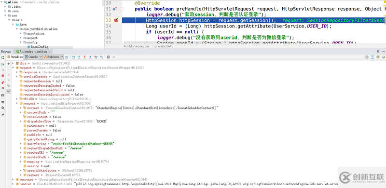Toggle the glasses watches-in-variables button
Image resolution: width=386 pixels, height=188 pixels.
pyautogui.click(x=8, y=91)
